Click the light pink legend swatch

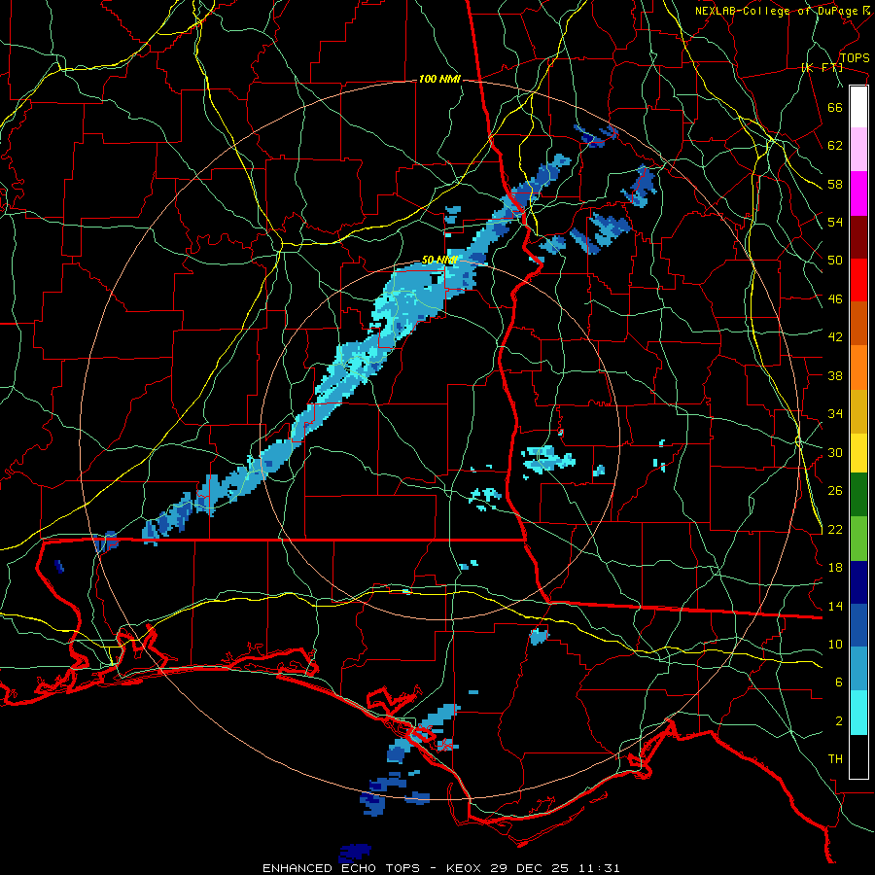tap(858, 150)
